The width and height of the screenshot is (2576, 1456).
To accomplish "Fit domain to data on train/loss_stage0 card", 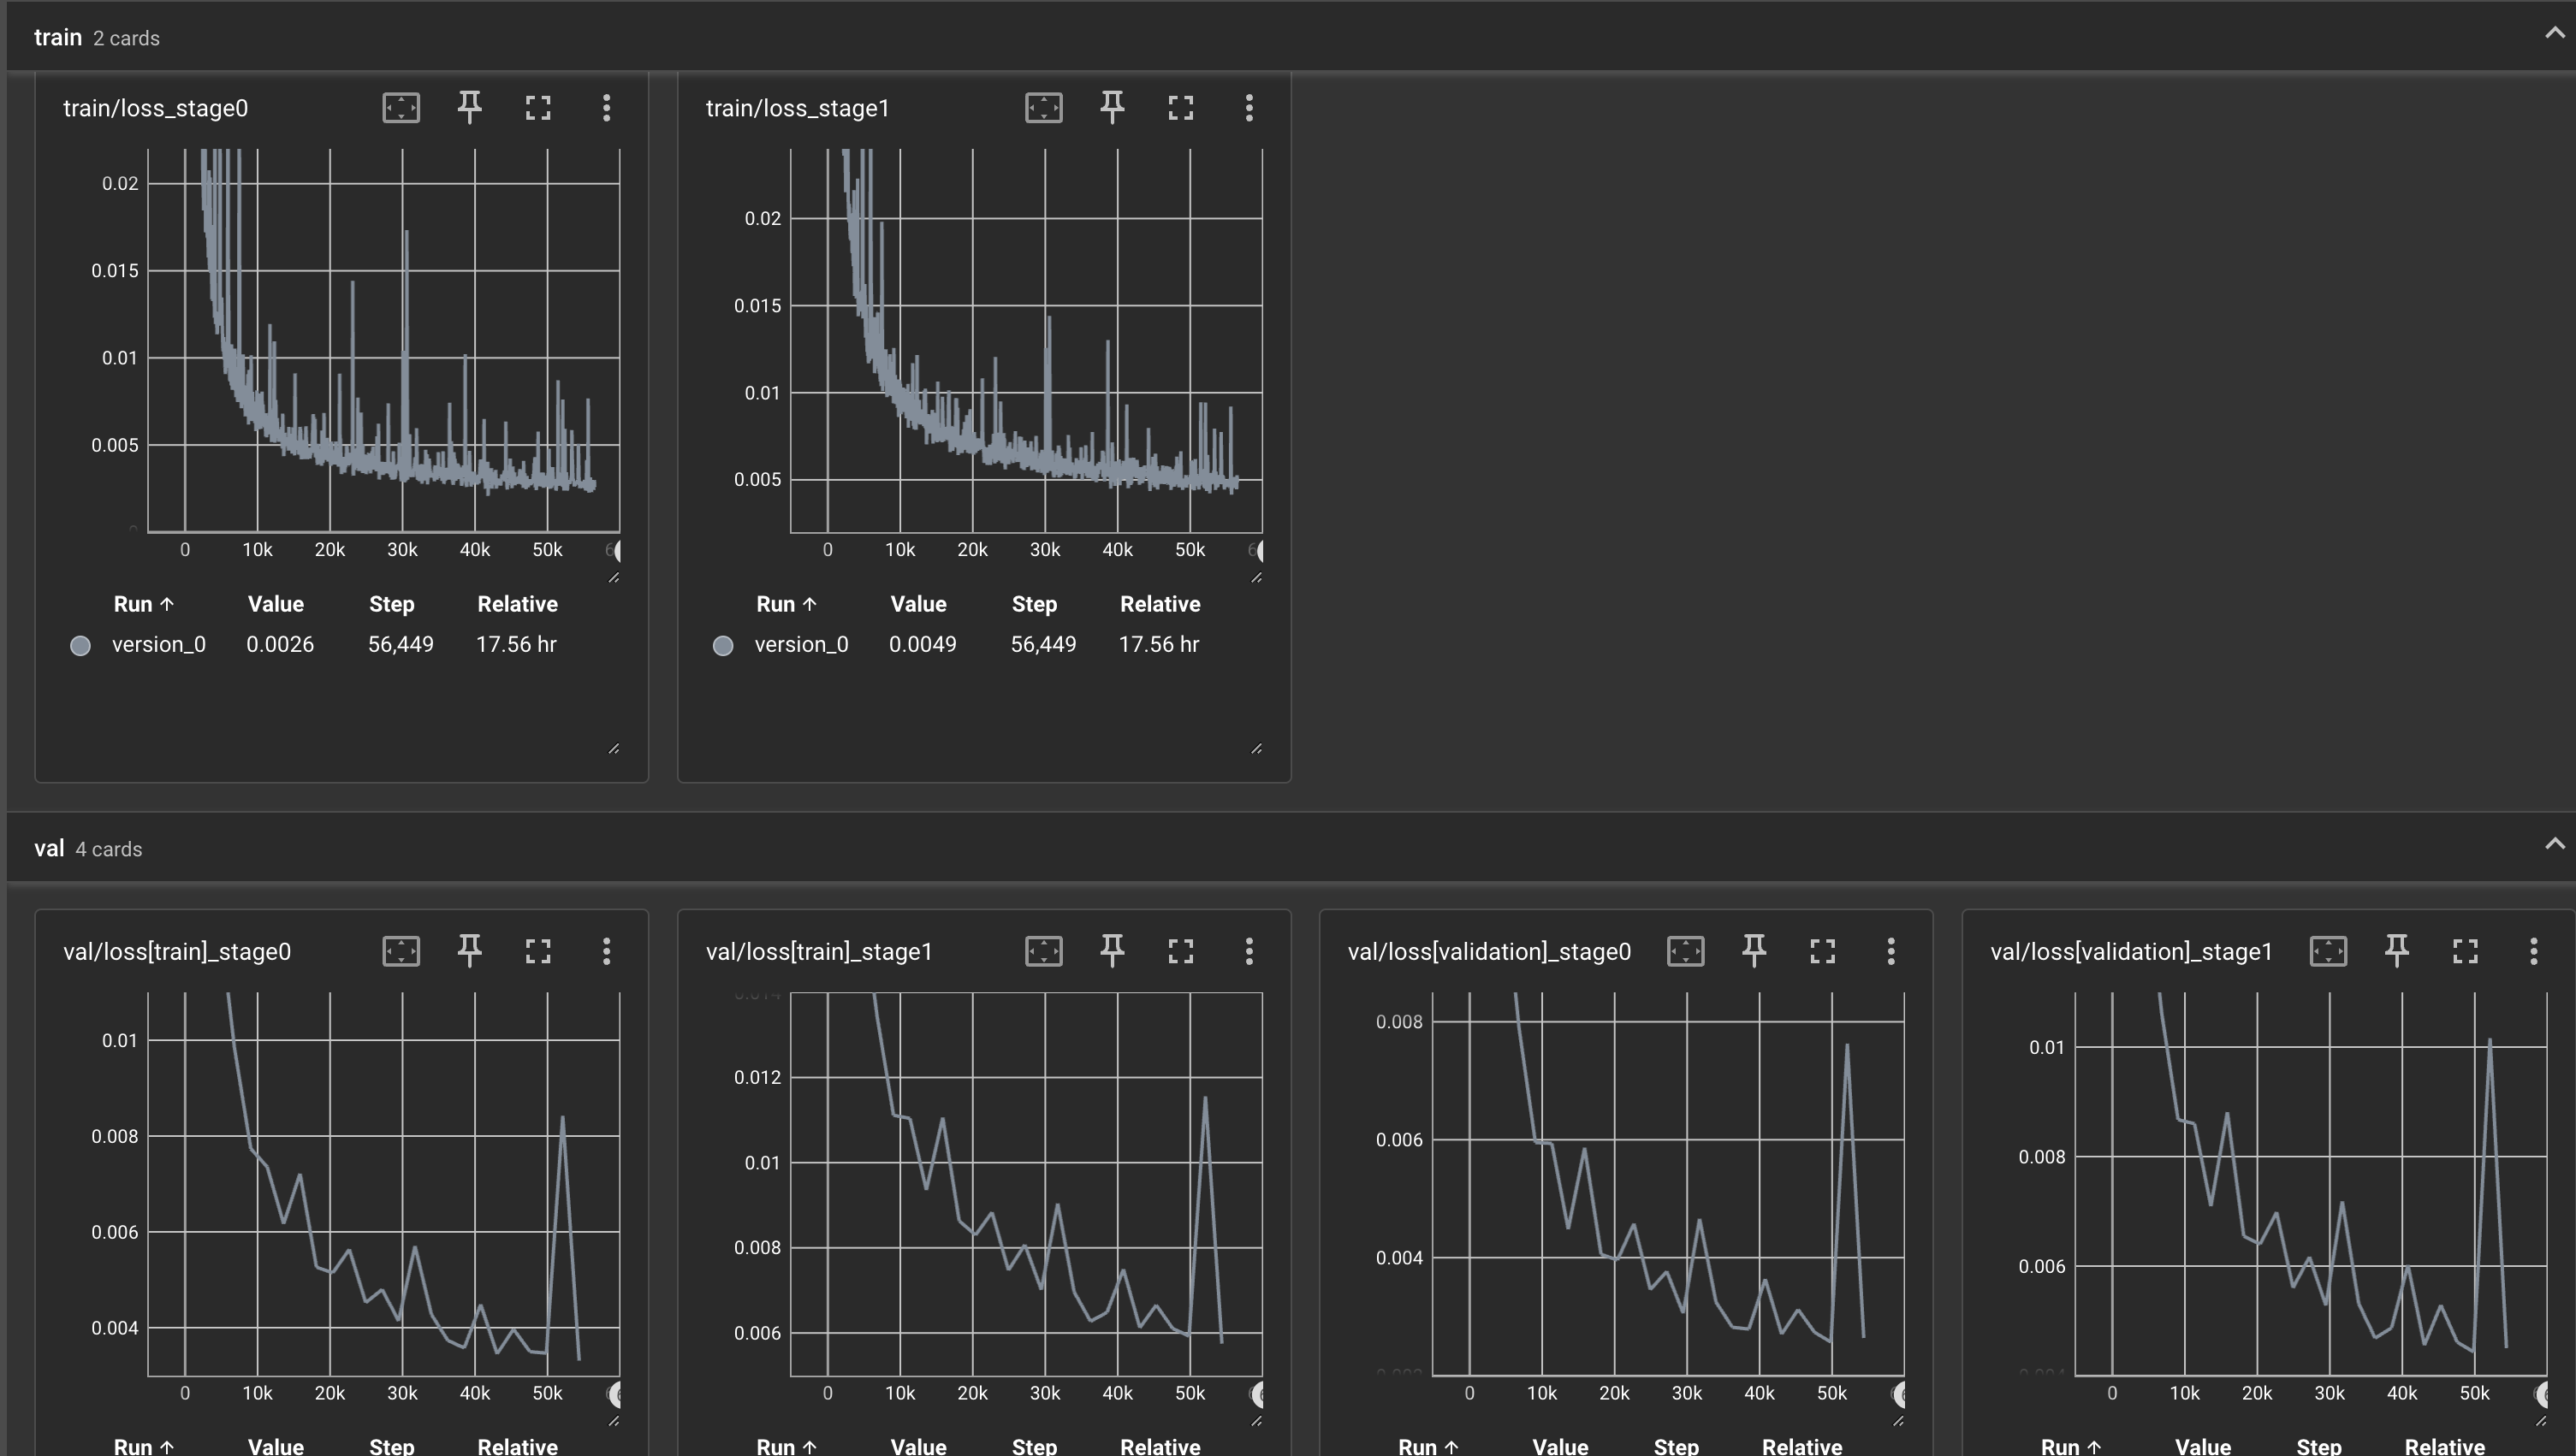I will click(401, 108).
